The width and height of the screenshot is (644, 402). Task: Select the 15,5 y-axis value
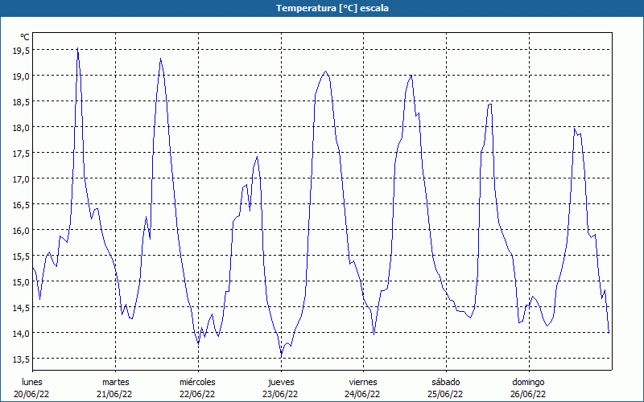point(21,256)
